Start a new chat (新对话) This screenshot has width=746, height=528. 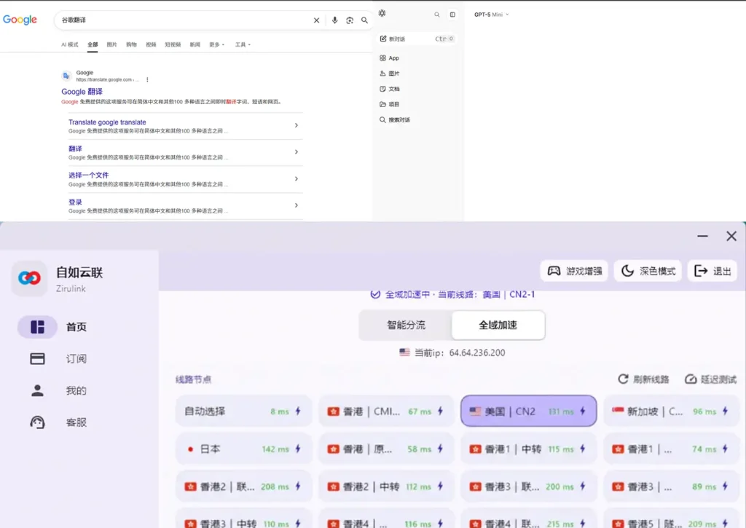click(417, 39)
